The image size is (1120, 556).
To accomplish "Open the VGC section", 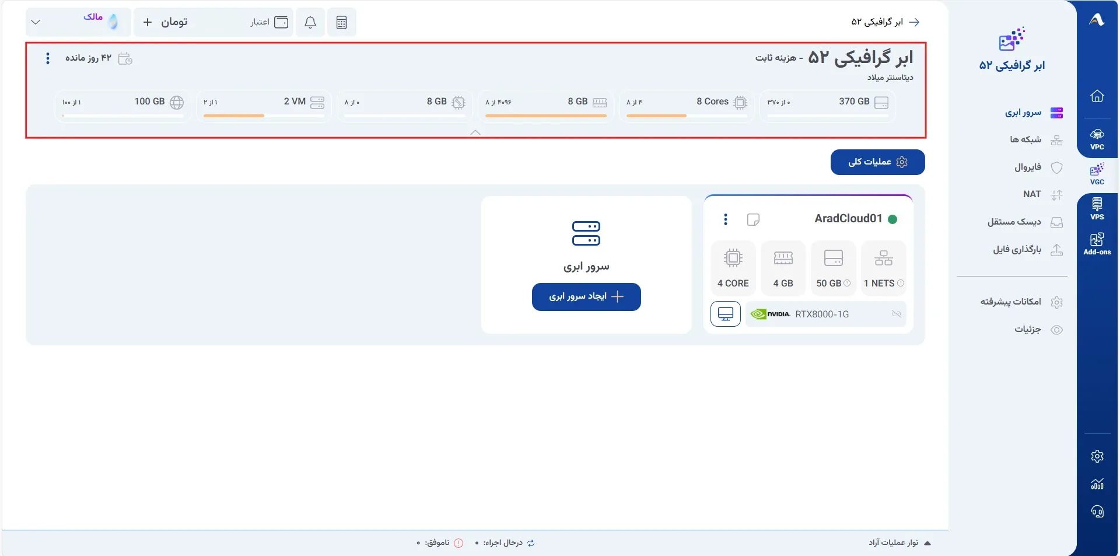I will pyautogui.click(x=1097, y=174).
